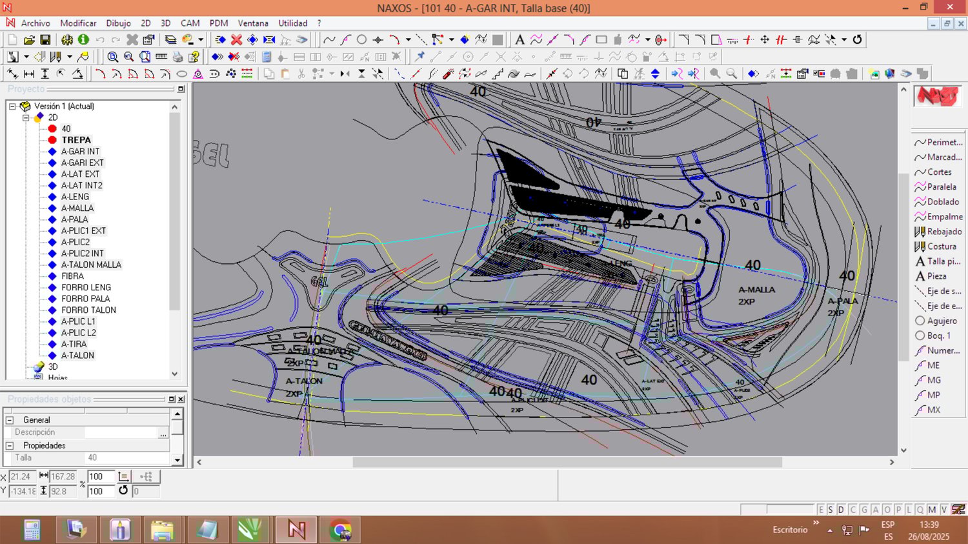Toggle the D indicator in status bar
This screenshot has height=544, width=968.
[841, 510]
